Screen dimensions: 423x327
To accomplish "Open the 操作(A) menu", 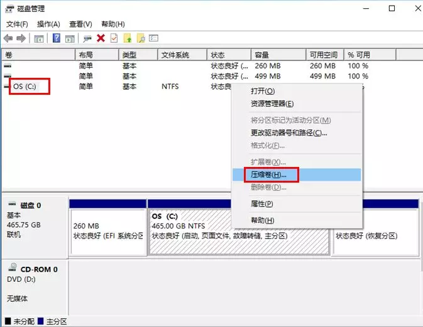I will pos(48,24).
